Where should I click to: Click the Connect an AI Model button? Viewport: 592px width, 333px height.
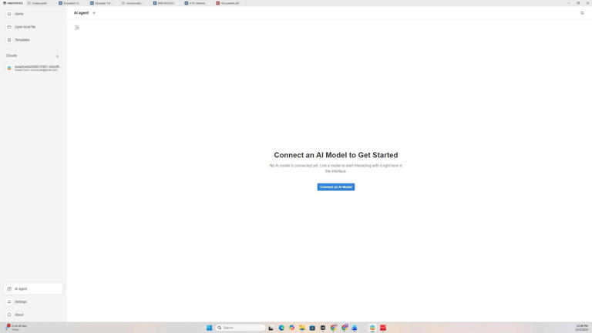335,187
